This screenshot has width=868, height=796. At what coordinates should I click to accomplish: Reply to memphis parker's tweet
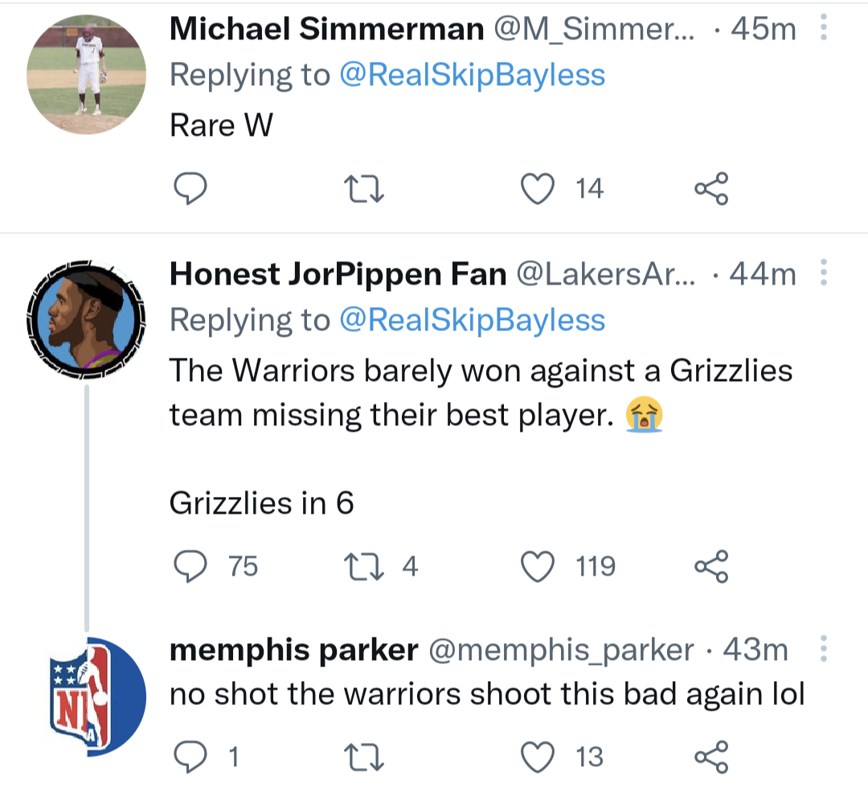191,757
